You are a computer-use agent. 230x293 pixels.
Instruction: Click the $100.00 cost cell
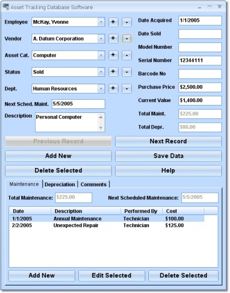click(174, 218)
